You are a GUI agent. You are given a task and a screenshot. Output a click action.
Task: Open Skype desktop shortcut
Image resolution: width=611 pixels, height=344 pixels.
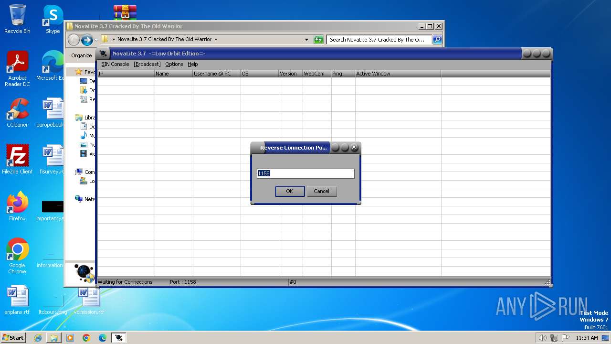click(53, 19)
